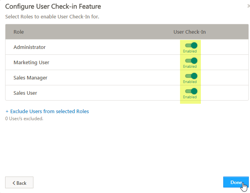Switch off Sales Manager check-in toggle
This screenshot has width=250, height=193.
tap(191, 76)
